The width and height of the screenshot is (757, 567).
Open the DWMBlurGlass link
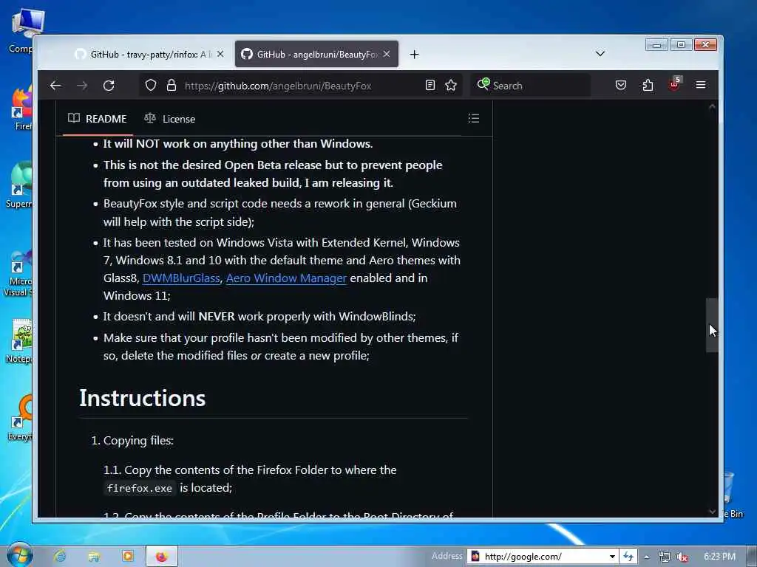(181, 278)
